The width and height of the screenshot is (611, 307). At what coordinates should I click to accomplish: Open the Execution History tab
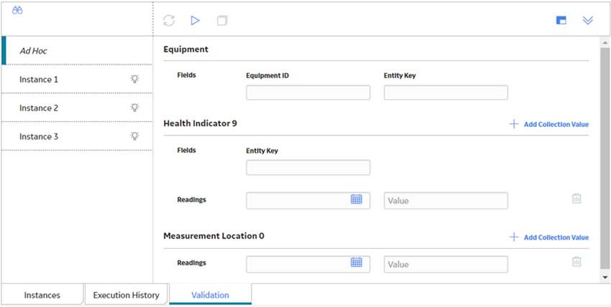tap(127, 295)
